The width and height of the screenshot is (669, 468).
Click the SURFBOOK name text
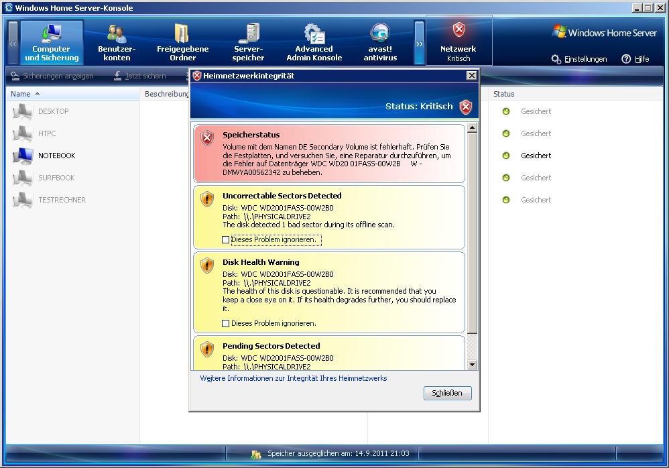(x=56, y=178)
